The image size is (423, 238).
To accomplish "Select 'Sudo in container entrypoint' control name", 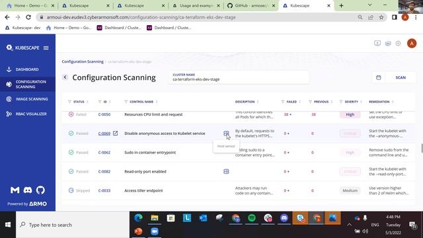I will 150,153.
